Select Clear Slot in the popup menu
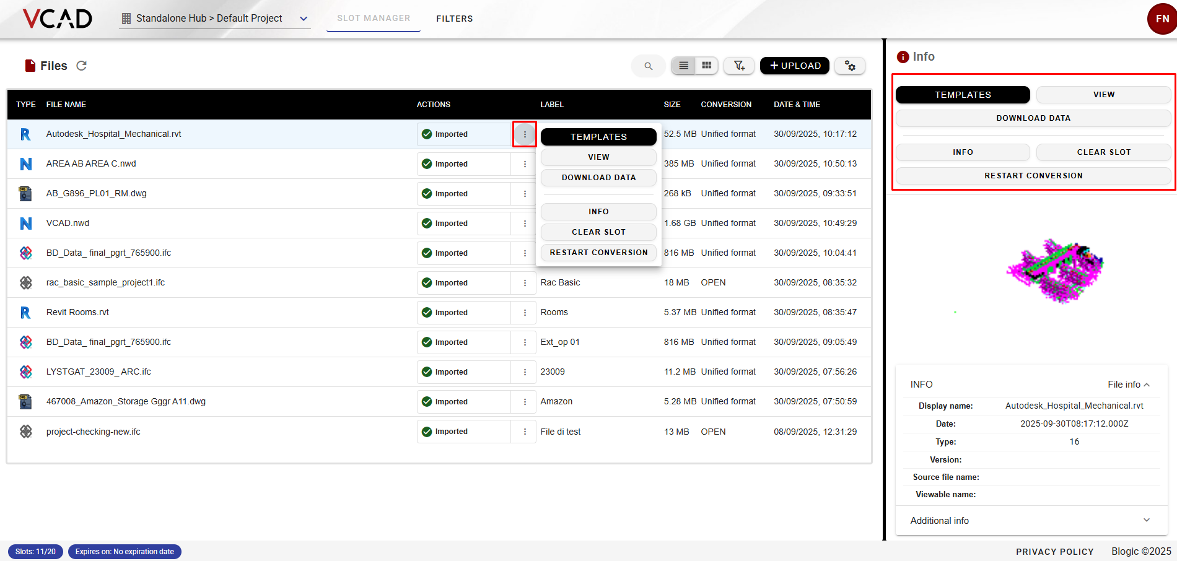1177x561 pixels. coord(598,232)
